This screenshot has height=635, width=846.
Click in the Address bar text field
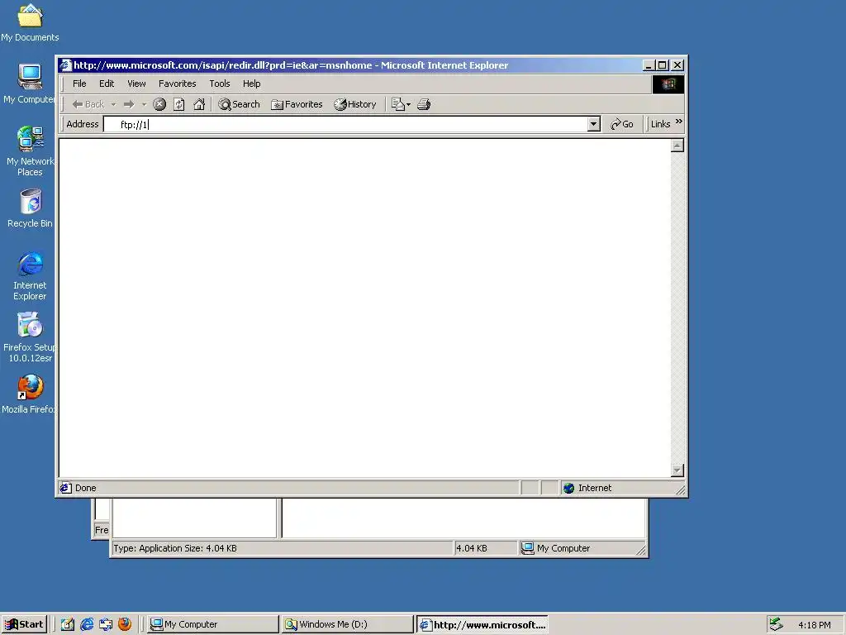pos(345,124)
